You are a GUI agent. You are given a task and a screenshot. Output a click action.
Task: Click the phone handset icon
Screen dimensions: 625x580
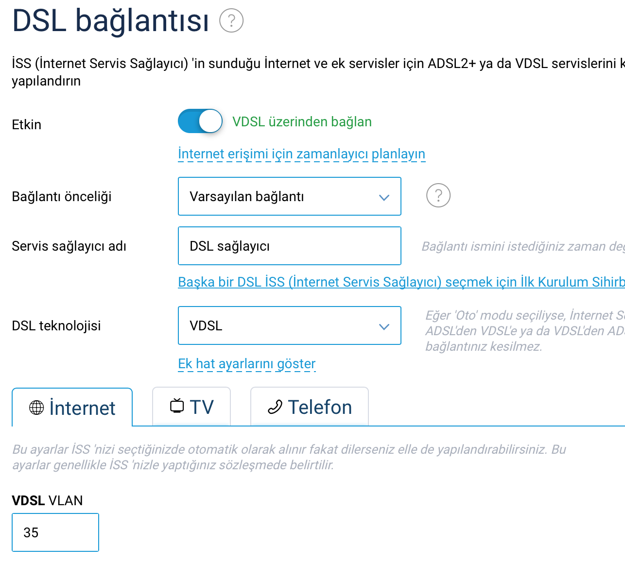click(275, 407)
